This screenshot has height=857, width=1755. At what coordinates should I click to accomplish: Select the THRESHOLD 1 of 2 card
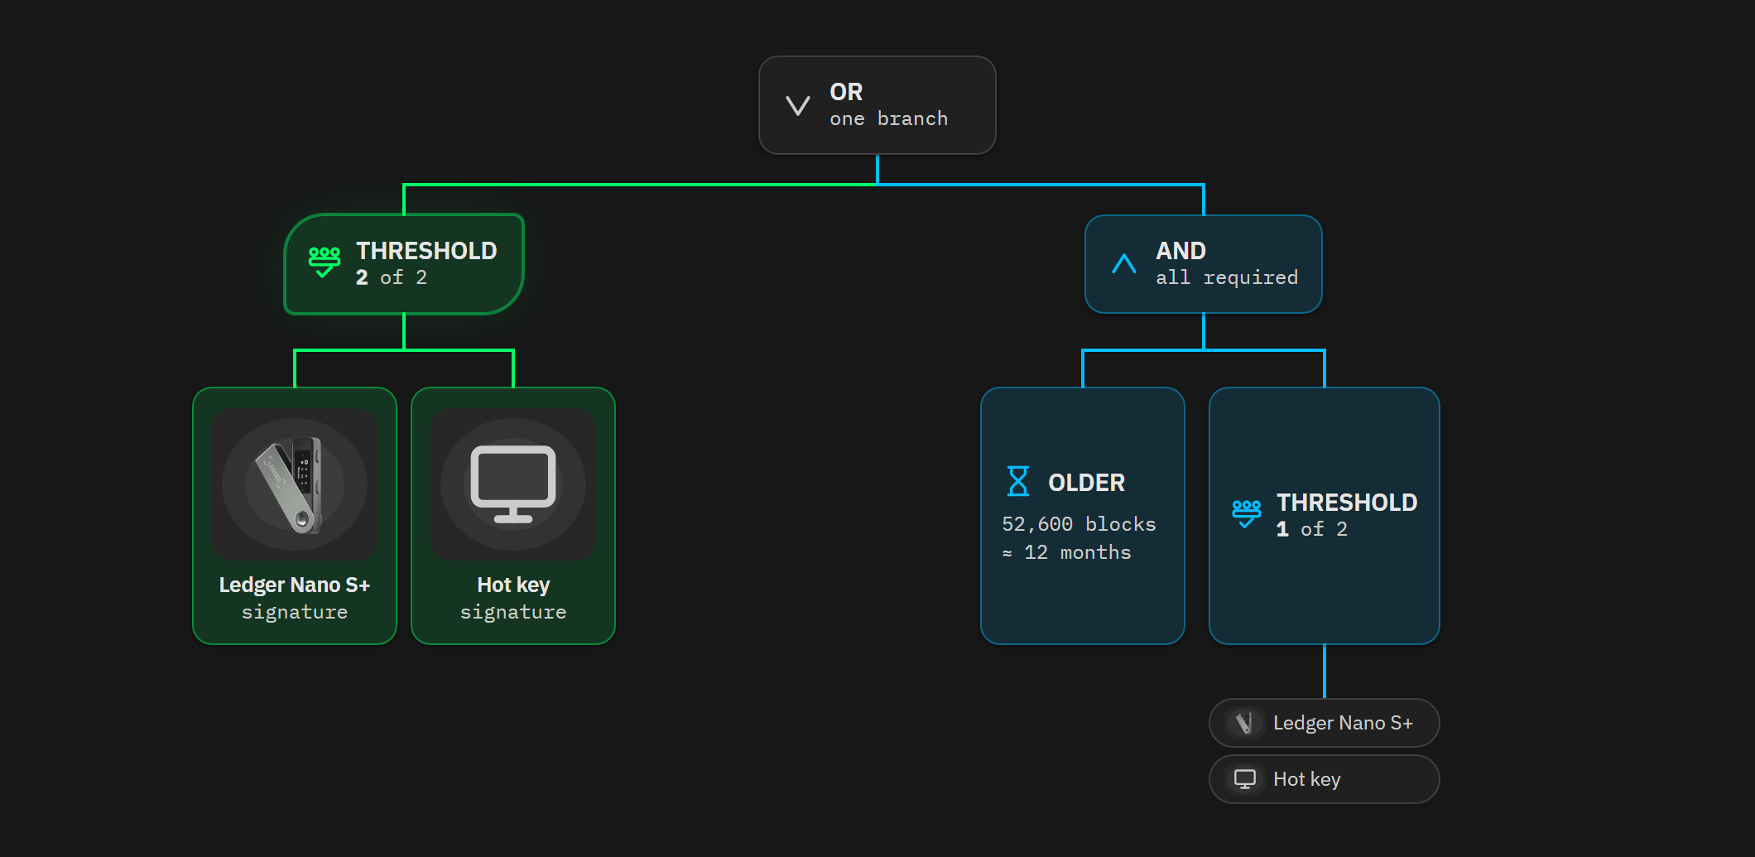coord(1325,516)
